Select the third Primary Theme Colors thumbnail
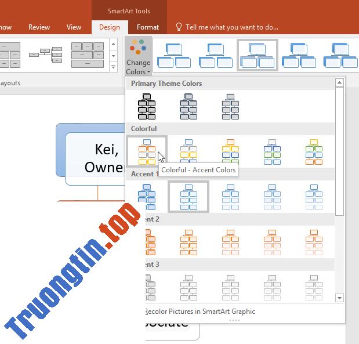The height and width of the screenshot is (344, 359). click(x=230, y=106)
